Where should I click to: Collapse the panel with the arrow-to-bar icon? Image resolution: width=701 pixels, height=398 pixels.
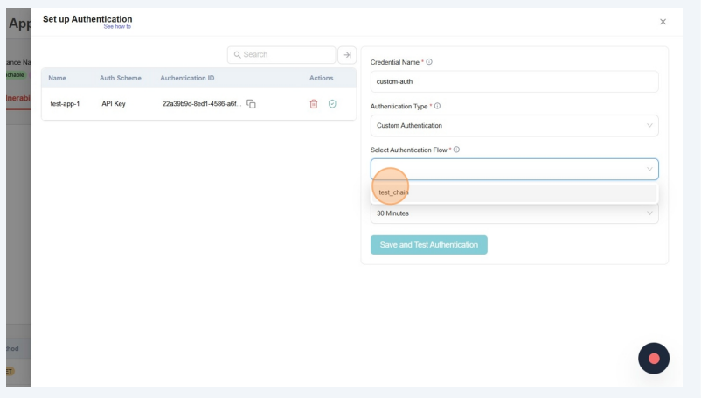click(x=347, y=55)
